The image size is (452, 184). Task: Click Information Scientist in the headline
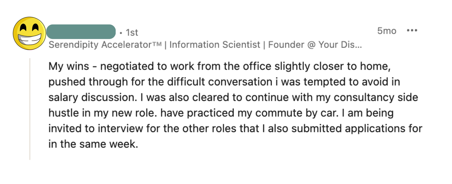pos(215,45)
